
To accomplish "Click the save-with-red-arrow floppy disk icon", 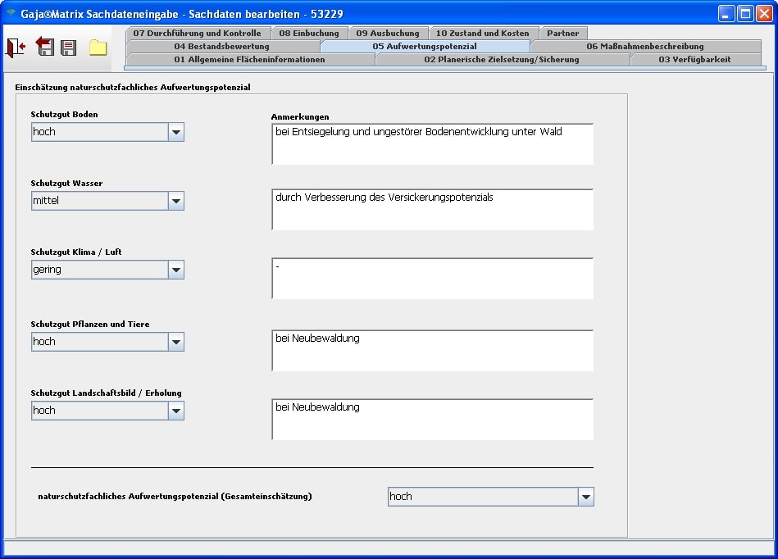I will [44, 48].
